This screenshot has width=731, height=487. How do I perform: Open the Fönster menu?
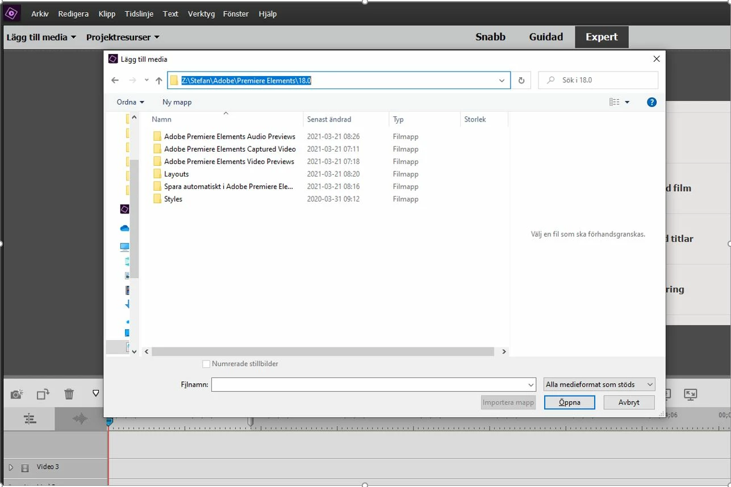[x=236, y=14]
